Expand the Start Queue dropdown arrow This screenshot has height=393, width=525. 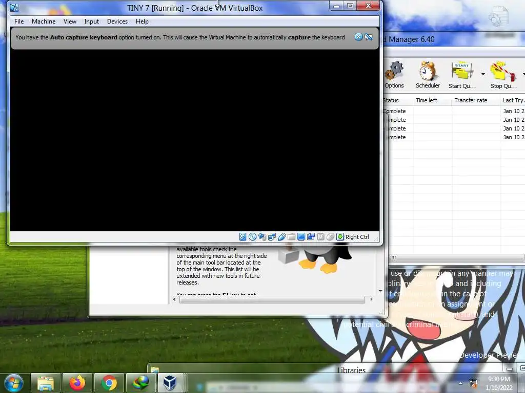click(483, 74)
